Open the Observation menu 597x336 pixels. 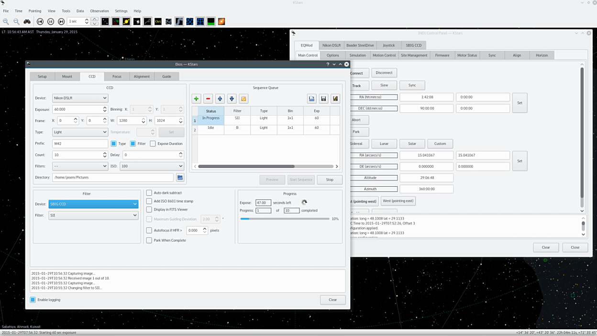[99, 11]
